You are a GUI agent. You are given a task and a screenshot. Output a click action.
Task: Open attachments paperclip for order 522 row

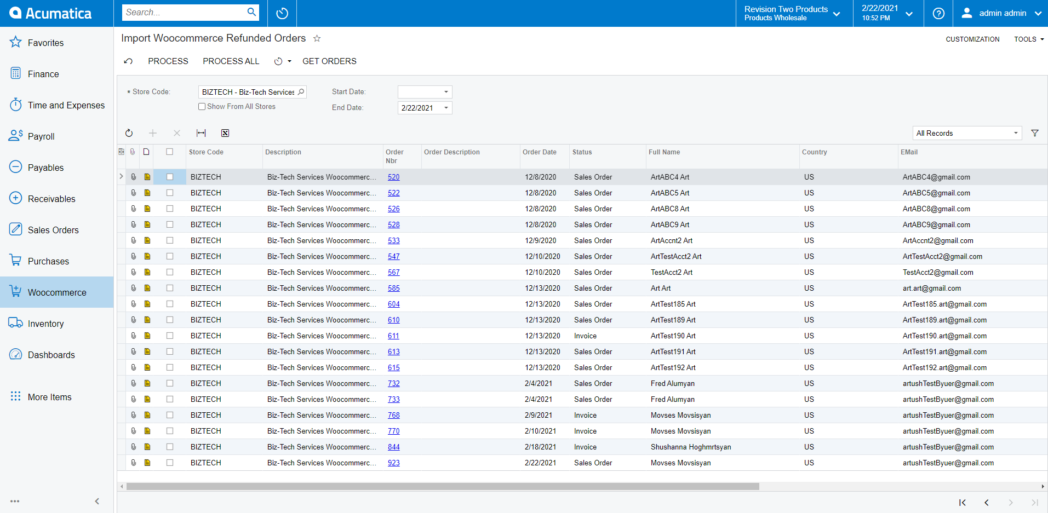(133, 193)
